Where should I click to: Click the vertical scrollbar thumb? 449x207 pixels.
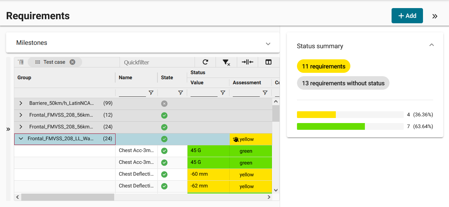pos(276,113)
